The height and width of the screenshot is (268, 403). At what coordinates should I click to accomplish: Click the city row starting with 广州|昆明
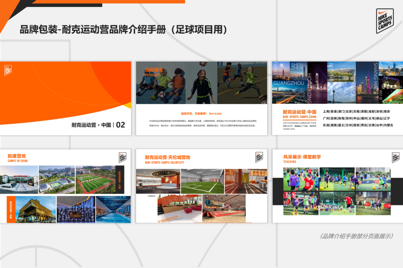coord(357,118)
